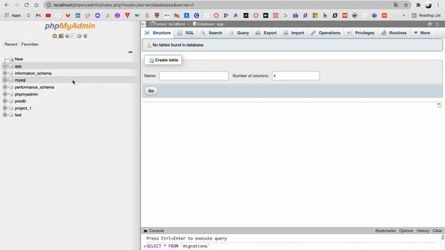Screen dimensions: 445x250
Task: Switch to the Routines tab
Action: (394, 33)
